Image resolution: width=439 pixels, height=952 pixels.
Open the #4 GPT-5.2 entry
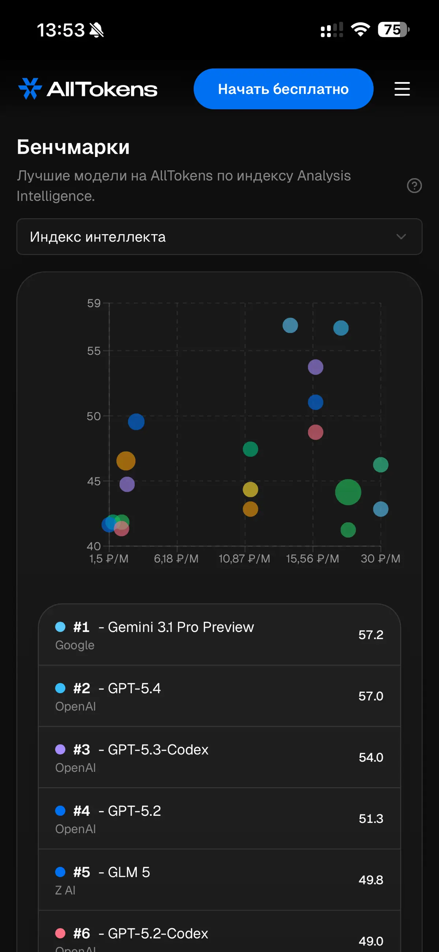(x=219, y=818)
